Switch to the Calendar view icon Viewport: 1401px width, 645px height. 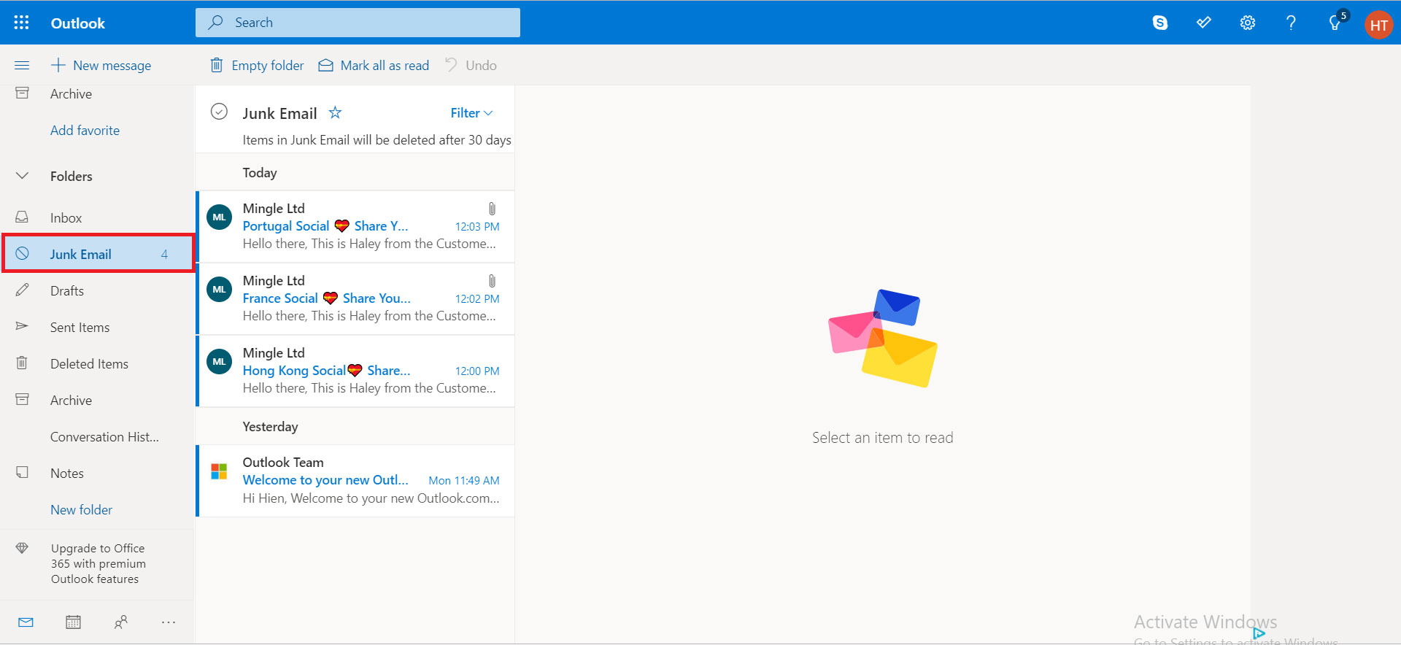[73, 622]
